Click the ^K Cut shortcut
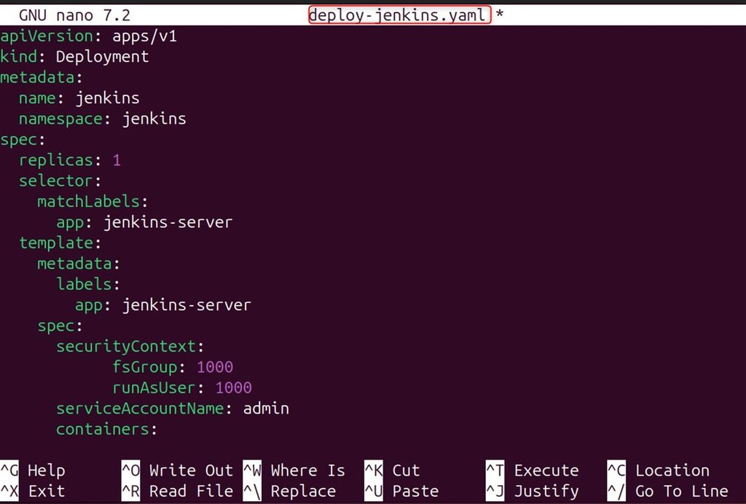This screenshot has height=504, width=746. tap(392, 470)
